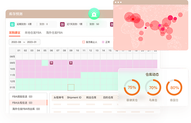Click the 马来仓 70% ring chart
This screenshot has width=191, height=123.
point(153,87)
